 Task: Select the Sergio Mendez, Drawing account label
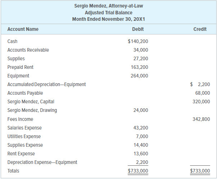32,110
